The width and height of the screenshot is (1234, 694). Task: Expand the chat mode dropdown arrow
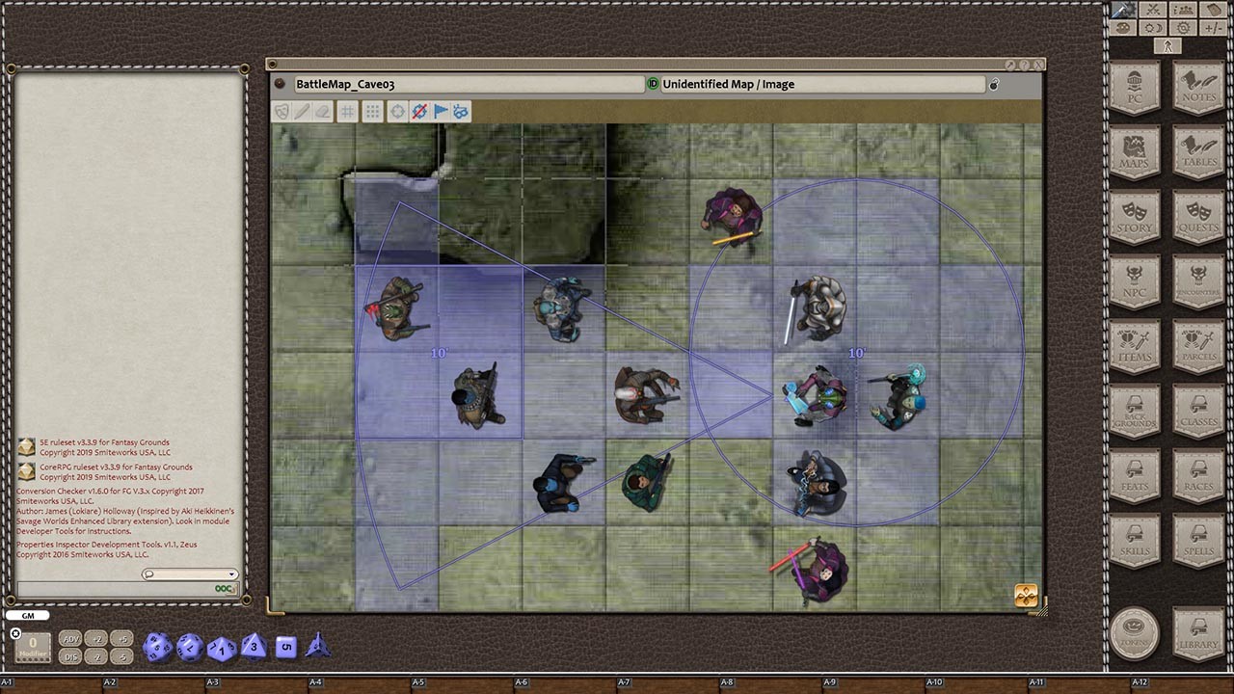tap(231, 574)
